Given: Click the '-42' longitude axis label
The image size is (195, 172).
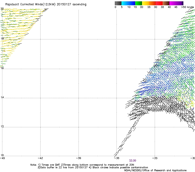Looking at the screenshot, I should coord(40,158).
